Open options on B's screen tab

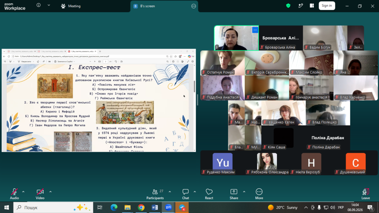pyautogui.click(x=194, y=6)
